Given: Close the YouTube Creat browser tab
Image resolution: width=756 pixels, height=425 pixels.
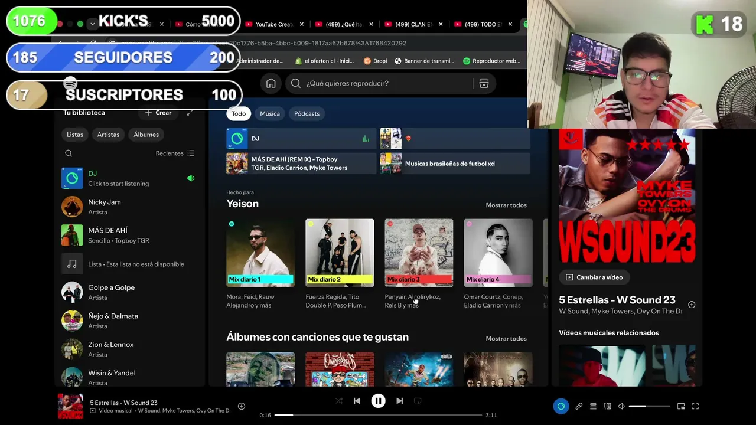Looking at the screenshot, I should 302,24.
